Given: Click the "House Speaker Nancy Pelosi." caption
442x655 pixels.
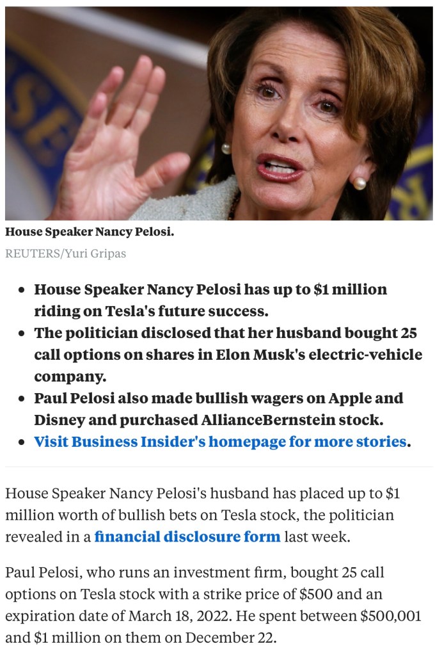Looking at the screenshot, I should pyautogui.click(x=90, y=232).
